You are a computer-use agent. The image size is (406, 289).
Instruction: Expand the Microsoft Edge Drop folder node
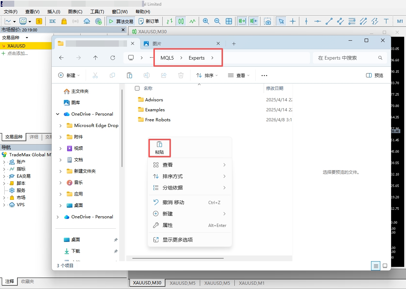click(60, 126)
